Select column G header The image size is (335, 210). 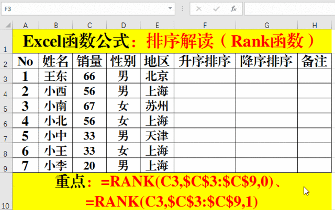[266, 26]
